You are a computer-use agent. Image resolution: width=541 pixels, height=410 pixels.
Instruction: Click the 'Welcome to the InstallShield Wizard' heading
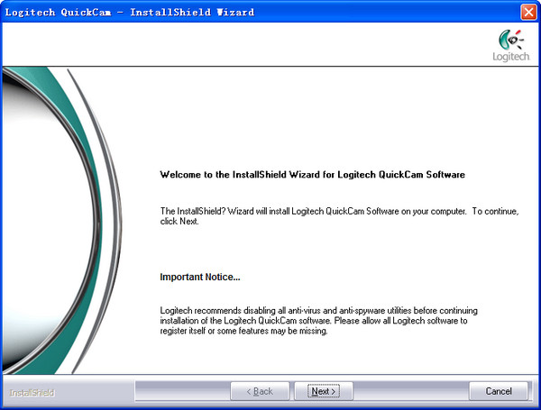[x=312, y=175]
